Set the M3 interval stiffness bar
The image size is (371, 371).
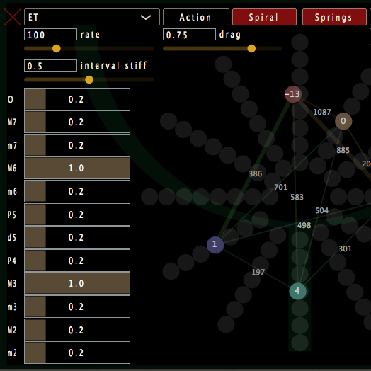[77, 283]
